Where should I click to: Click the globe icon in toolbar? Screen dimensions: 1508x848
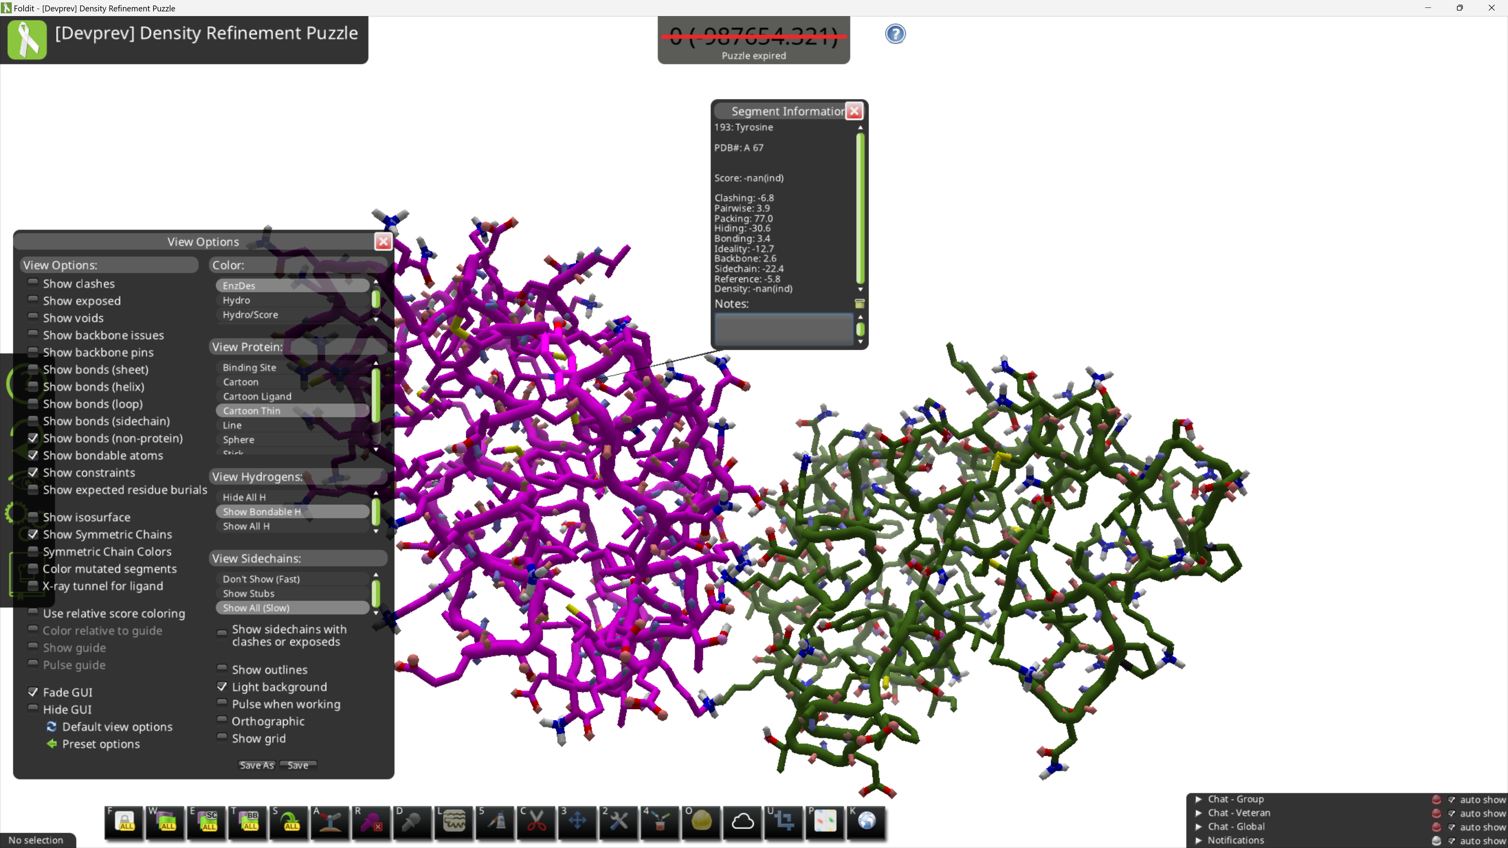866,821
